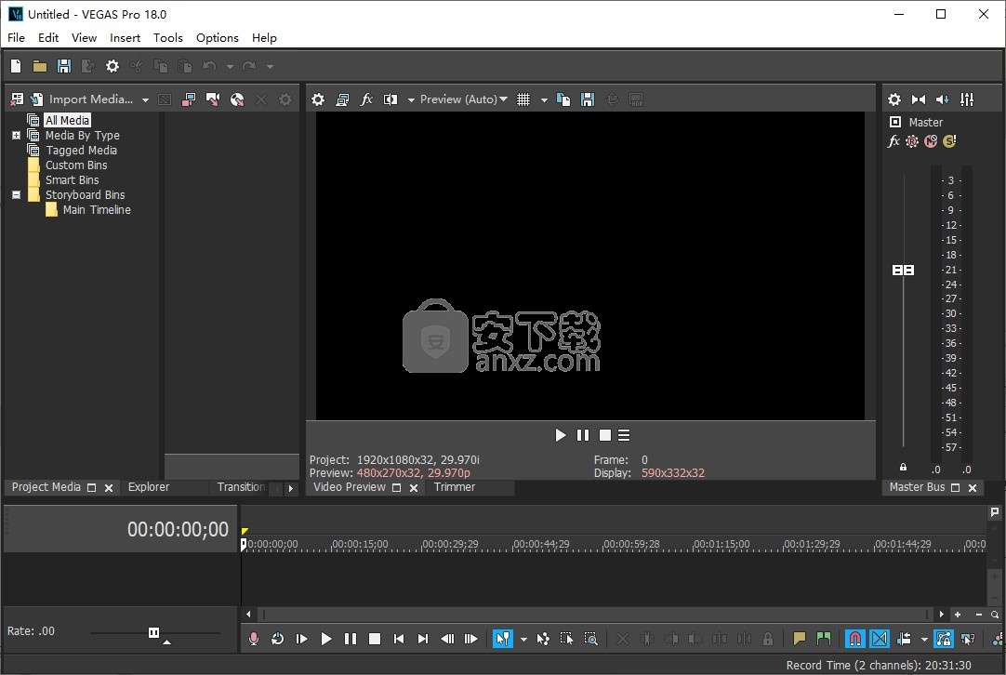Toggle the Enable Snapping magnet button
The height and width of the screenshot is (675, 1006).
click(854, 639)
